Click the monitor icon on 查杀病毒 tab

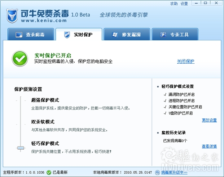(x=19, y=35)
